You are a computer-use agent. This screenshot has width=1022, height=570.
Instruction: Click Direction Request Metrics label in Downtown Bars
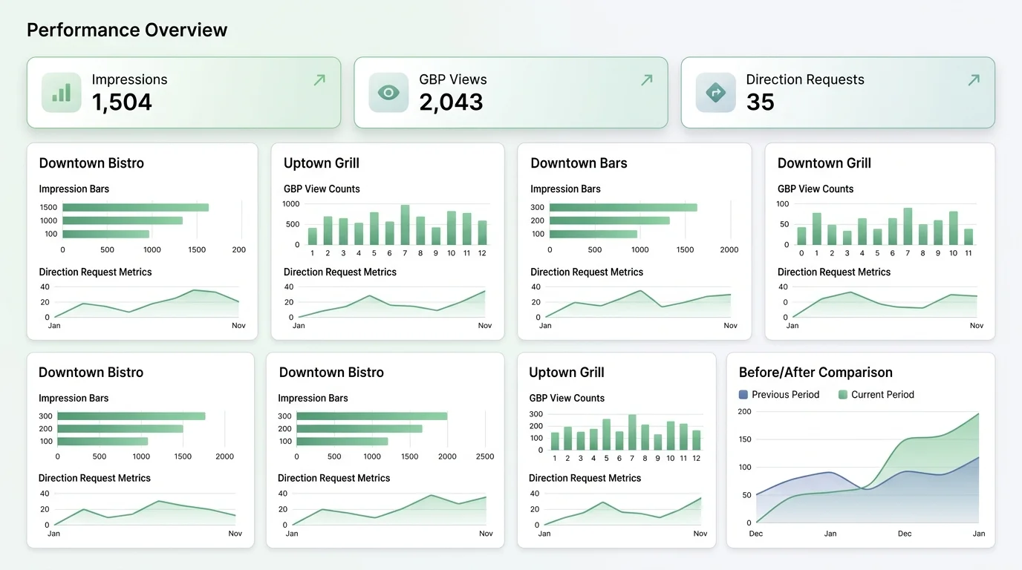point(587,272)
